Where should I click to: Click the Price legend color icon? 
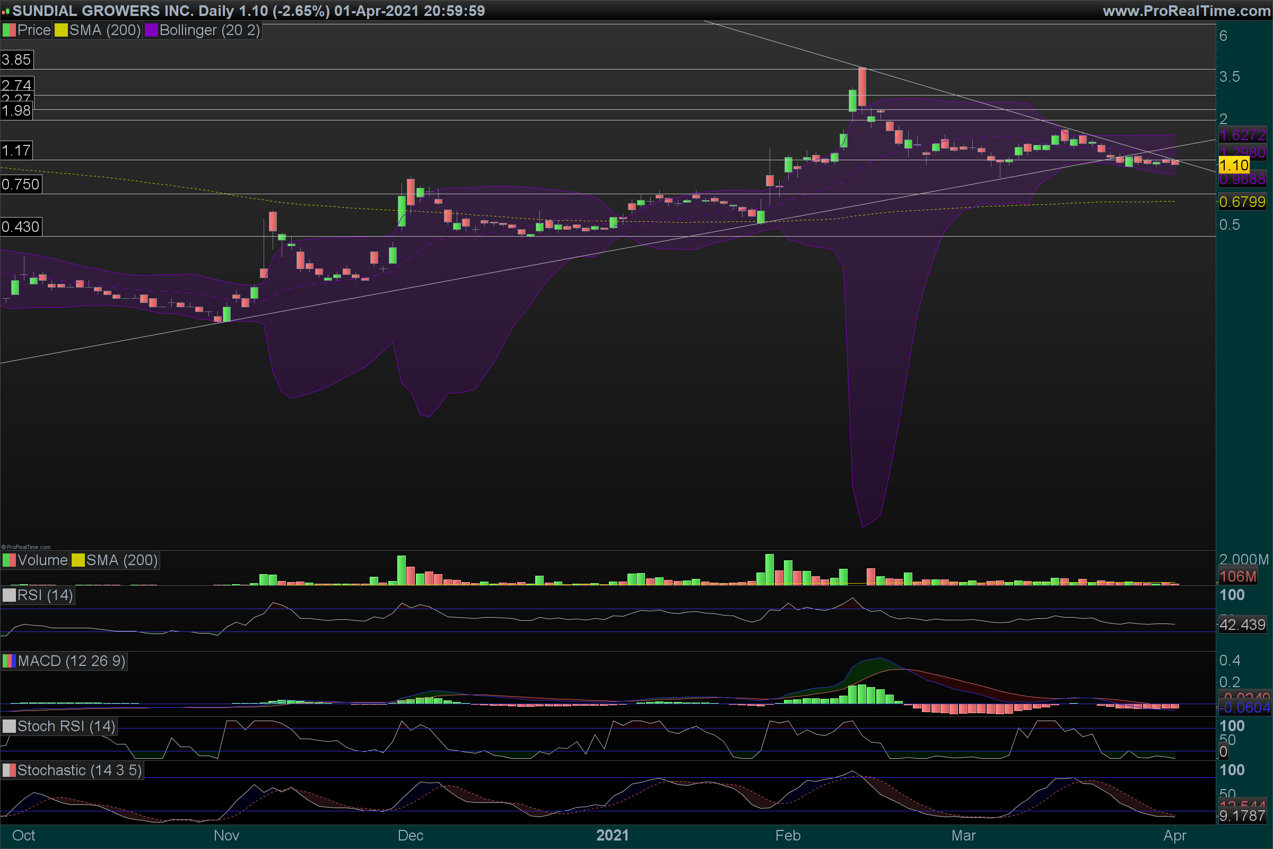[9, 30]
